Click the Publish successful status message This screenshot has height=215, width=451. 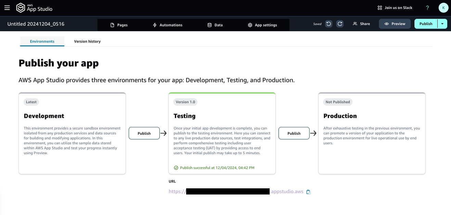coord(214,168)
